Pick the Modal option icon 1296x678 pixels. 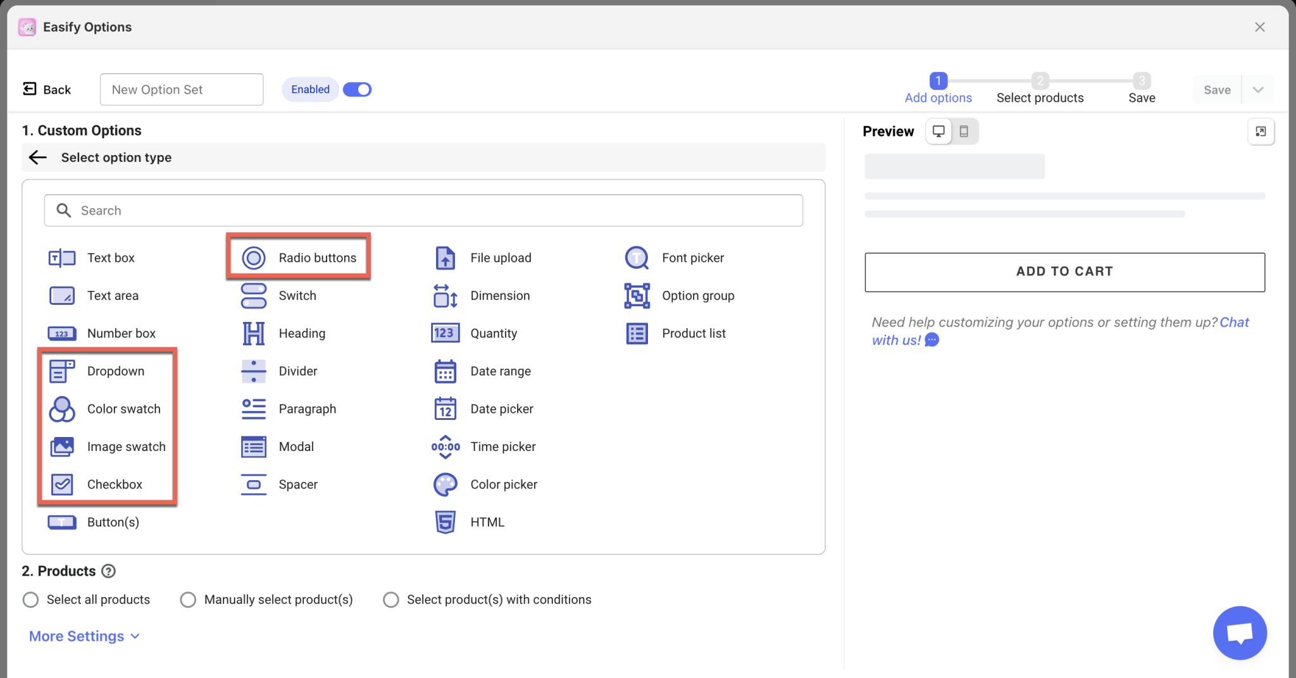(x=254, y=447)
